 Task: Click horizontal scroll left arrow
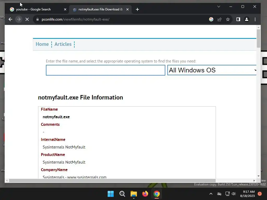(7, 181)
